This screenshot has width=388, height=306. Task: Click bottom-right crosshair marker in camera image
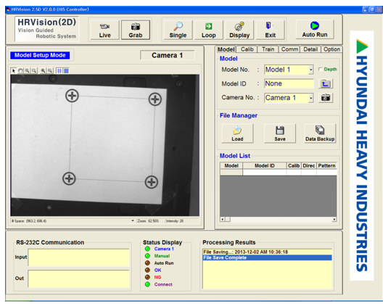click(151, 182)
